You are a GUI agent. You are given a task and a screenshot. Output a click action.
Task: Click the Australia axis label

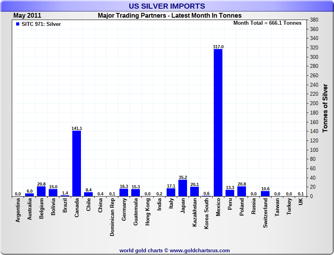29,209
